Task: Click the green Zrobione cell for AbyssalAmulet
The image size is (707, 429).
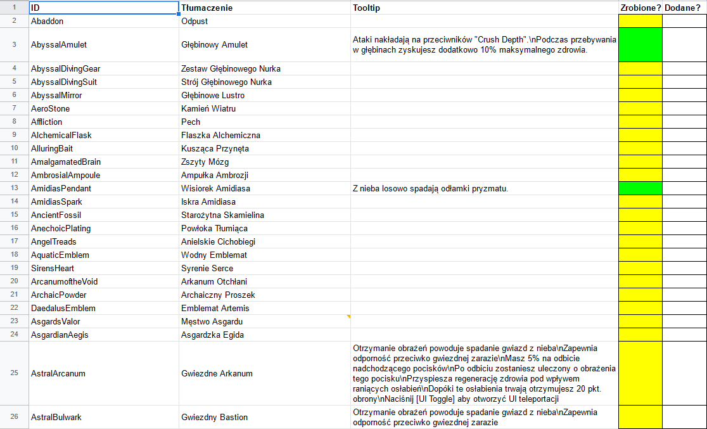Action: pos(640,45)
